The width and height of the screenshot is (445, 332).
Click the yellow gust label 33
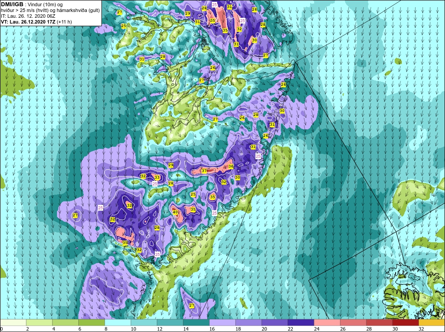pos(157,178)
